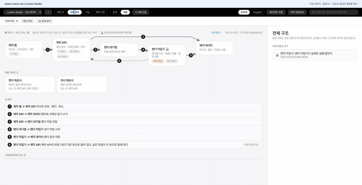Image resolution: width=362 pixels, height=185 pixels.
Task: Select row 제작 API → 렌더 대기열
Action: [x=133, y=122]
